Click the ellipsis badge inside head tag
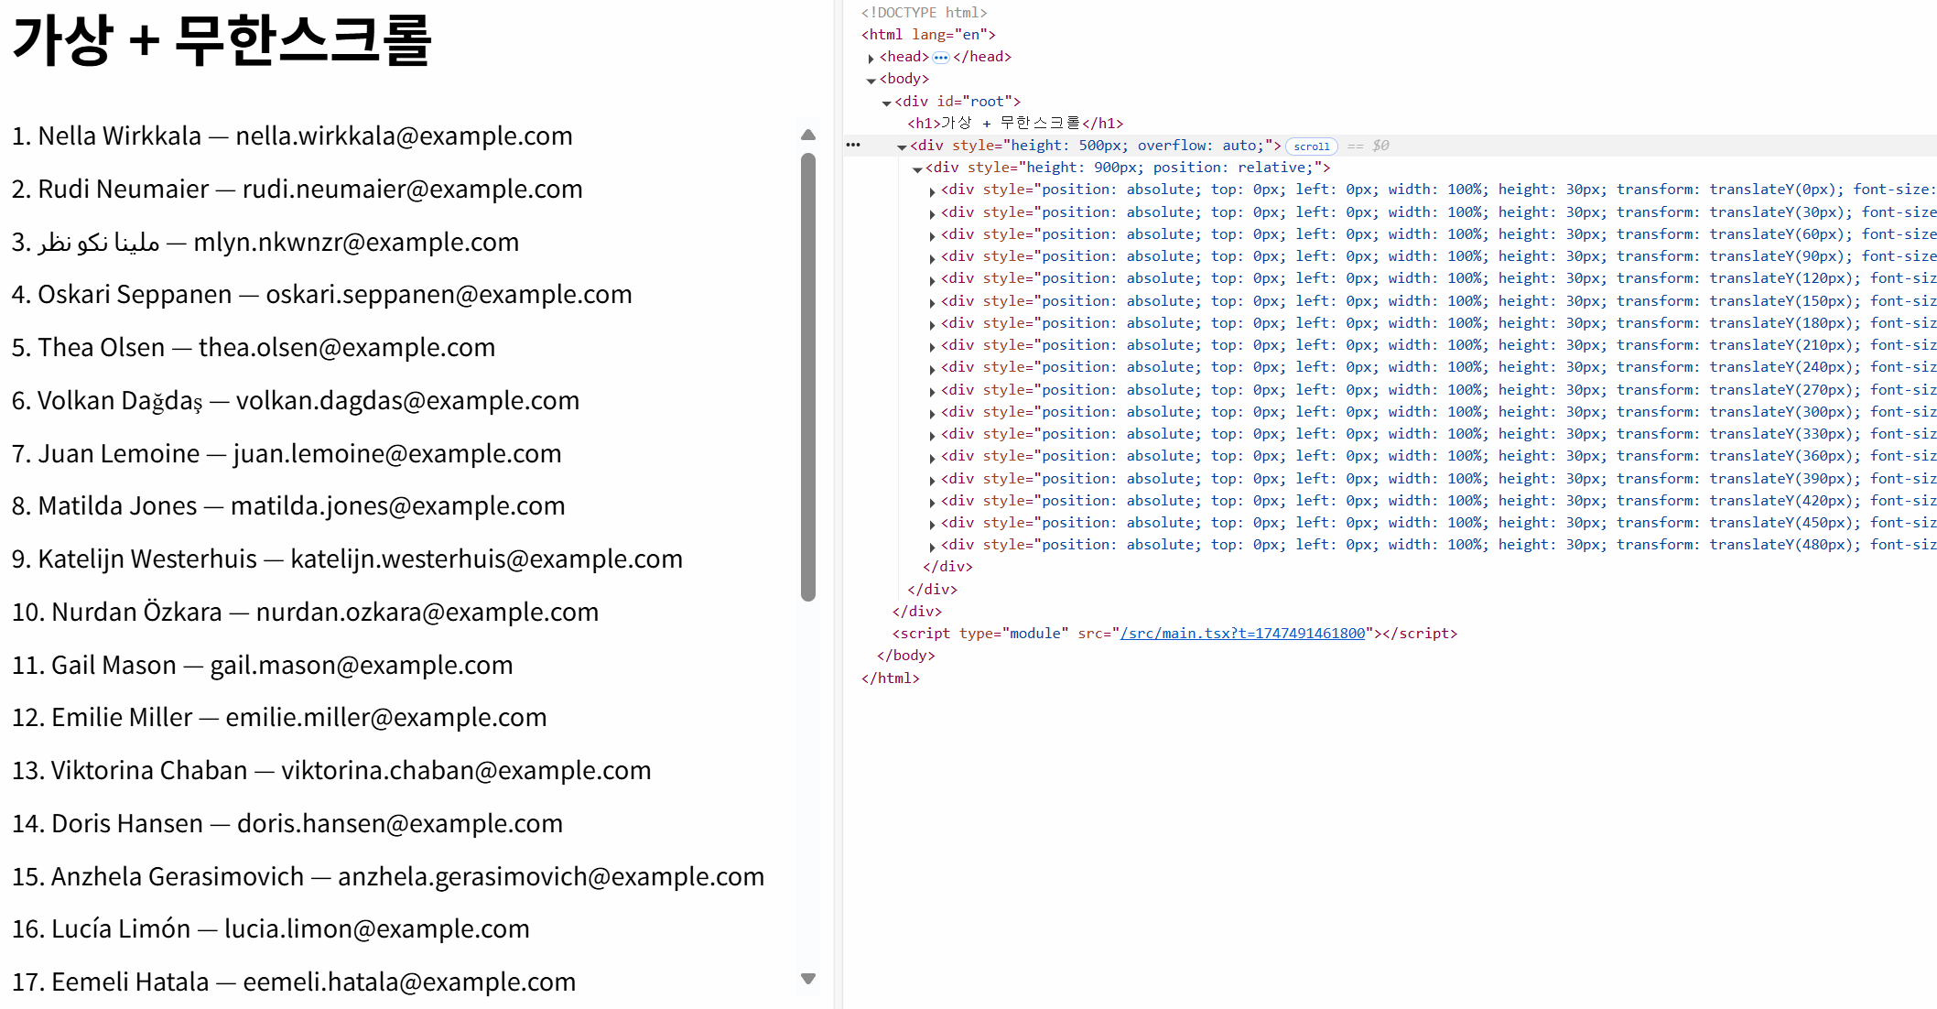This screenshot has height=1009, width=1937. (x=941, y=58)
